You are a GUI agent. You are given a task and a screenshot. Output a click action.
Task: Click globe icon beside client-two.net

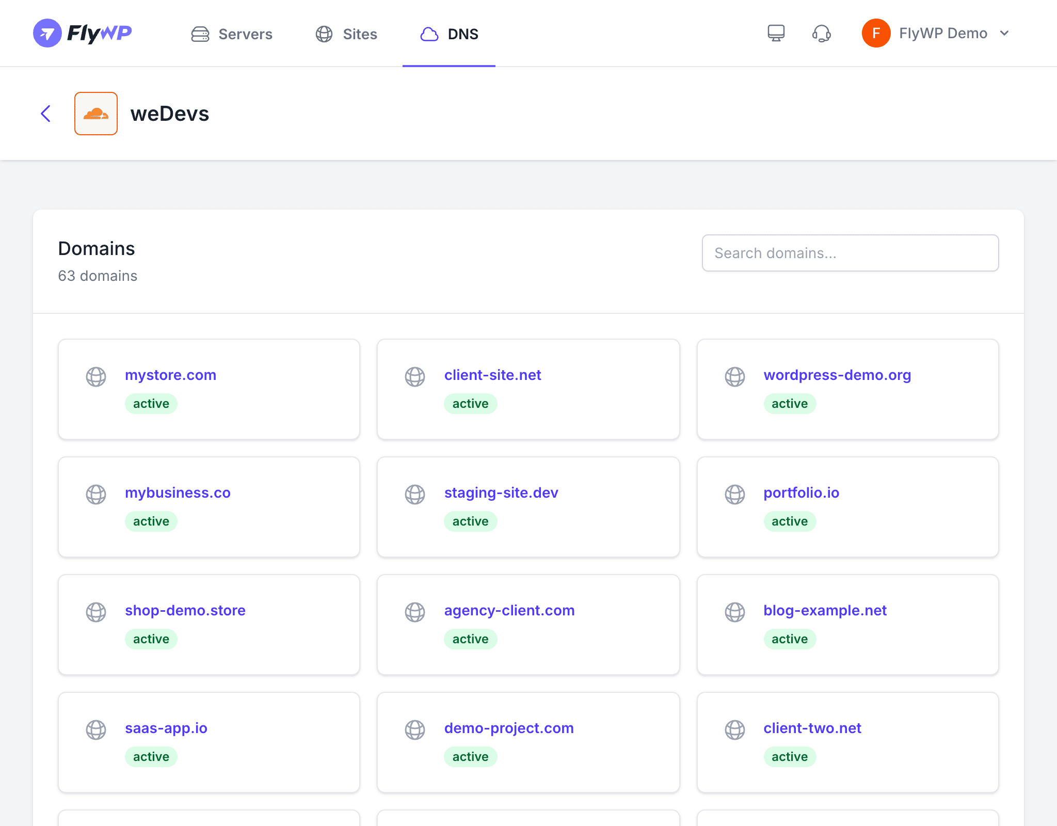coord(735,730)
